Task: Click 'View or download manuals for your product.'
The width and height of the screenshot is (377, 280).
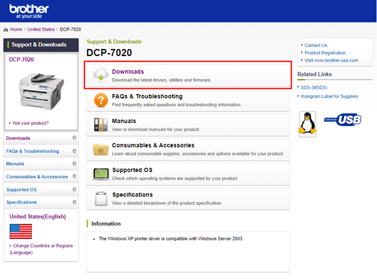Action: pyautogui.click(x=156, y=130)
